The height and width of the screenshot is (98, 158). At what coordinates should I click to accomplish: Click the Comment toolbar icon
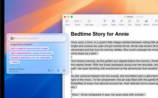[156, 21]
